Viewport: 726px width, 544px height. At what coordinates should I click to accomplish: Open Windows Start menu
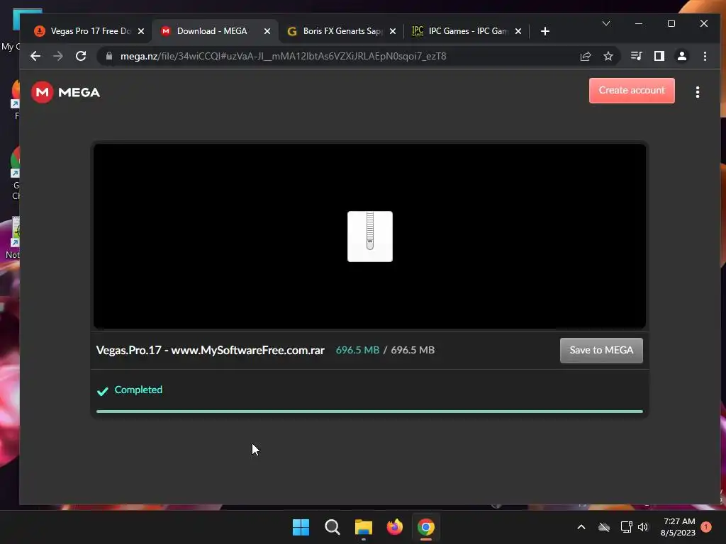click(301, 527)
